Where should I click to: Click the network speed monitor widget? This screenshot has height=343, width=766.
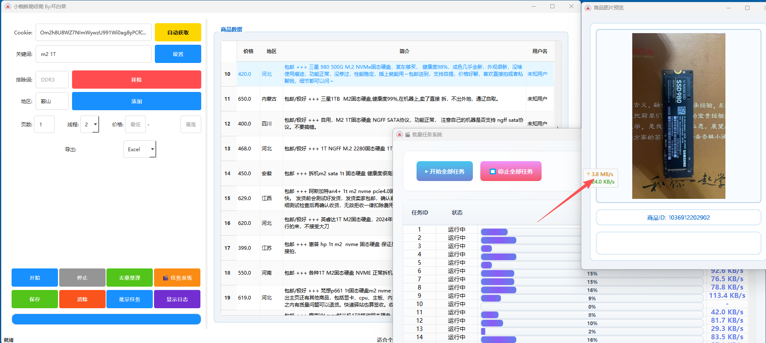601,178
